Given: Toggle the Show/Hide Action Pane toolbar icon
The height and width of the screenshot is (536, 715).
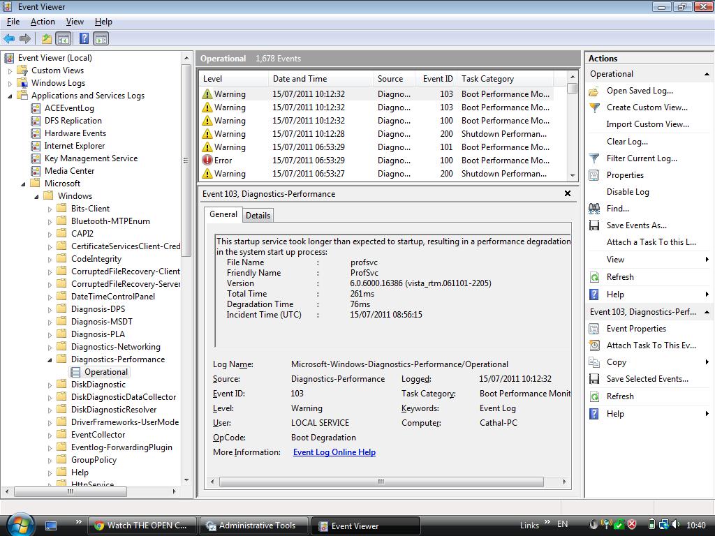Looking at the screenshot, I should (101, 39).
